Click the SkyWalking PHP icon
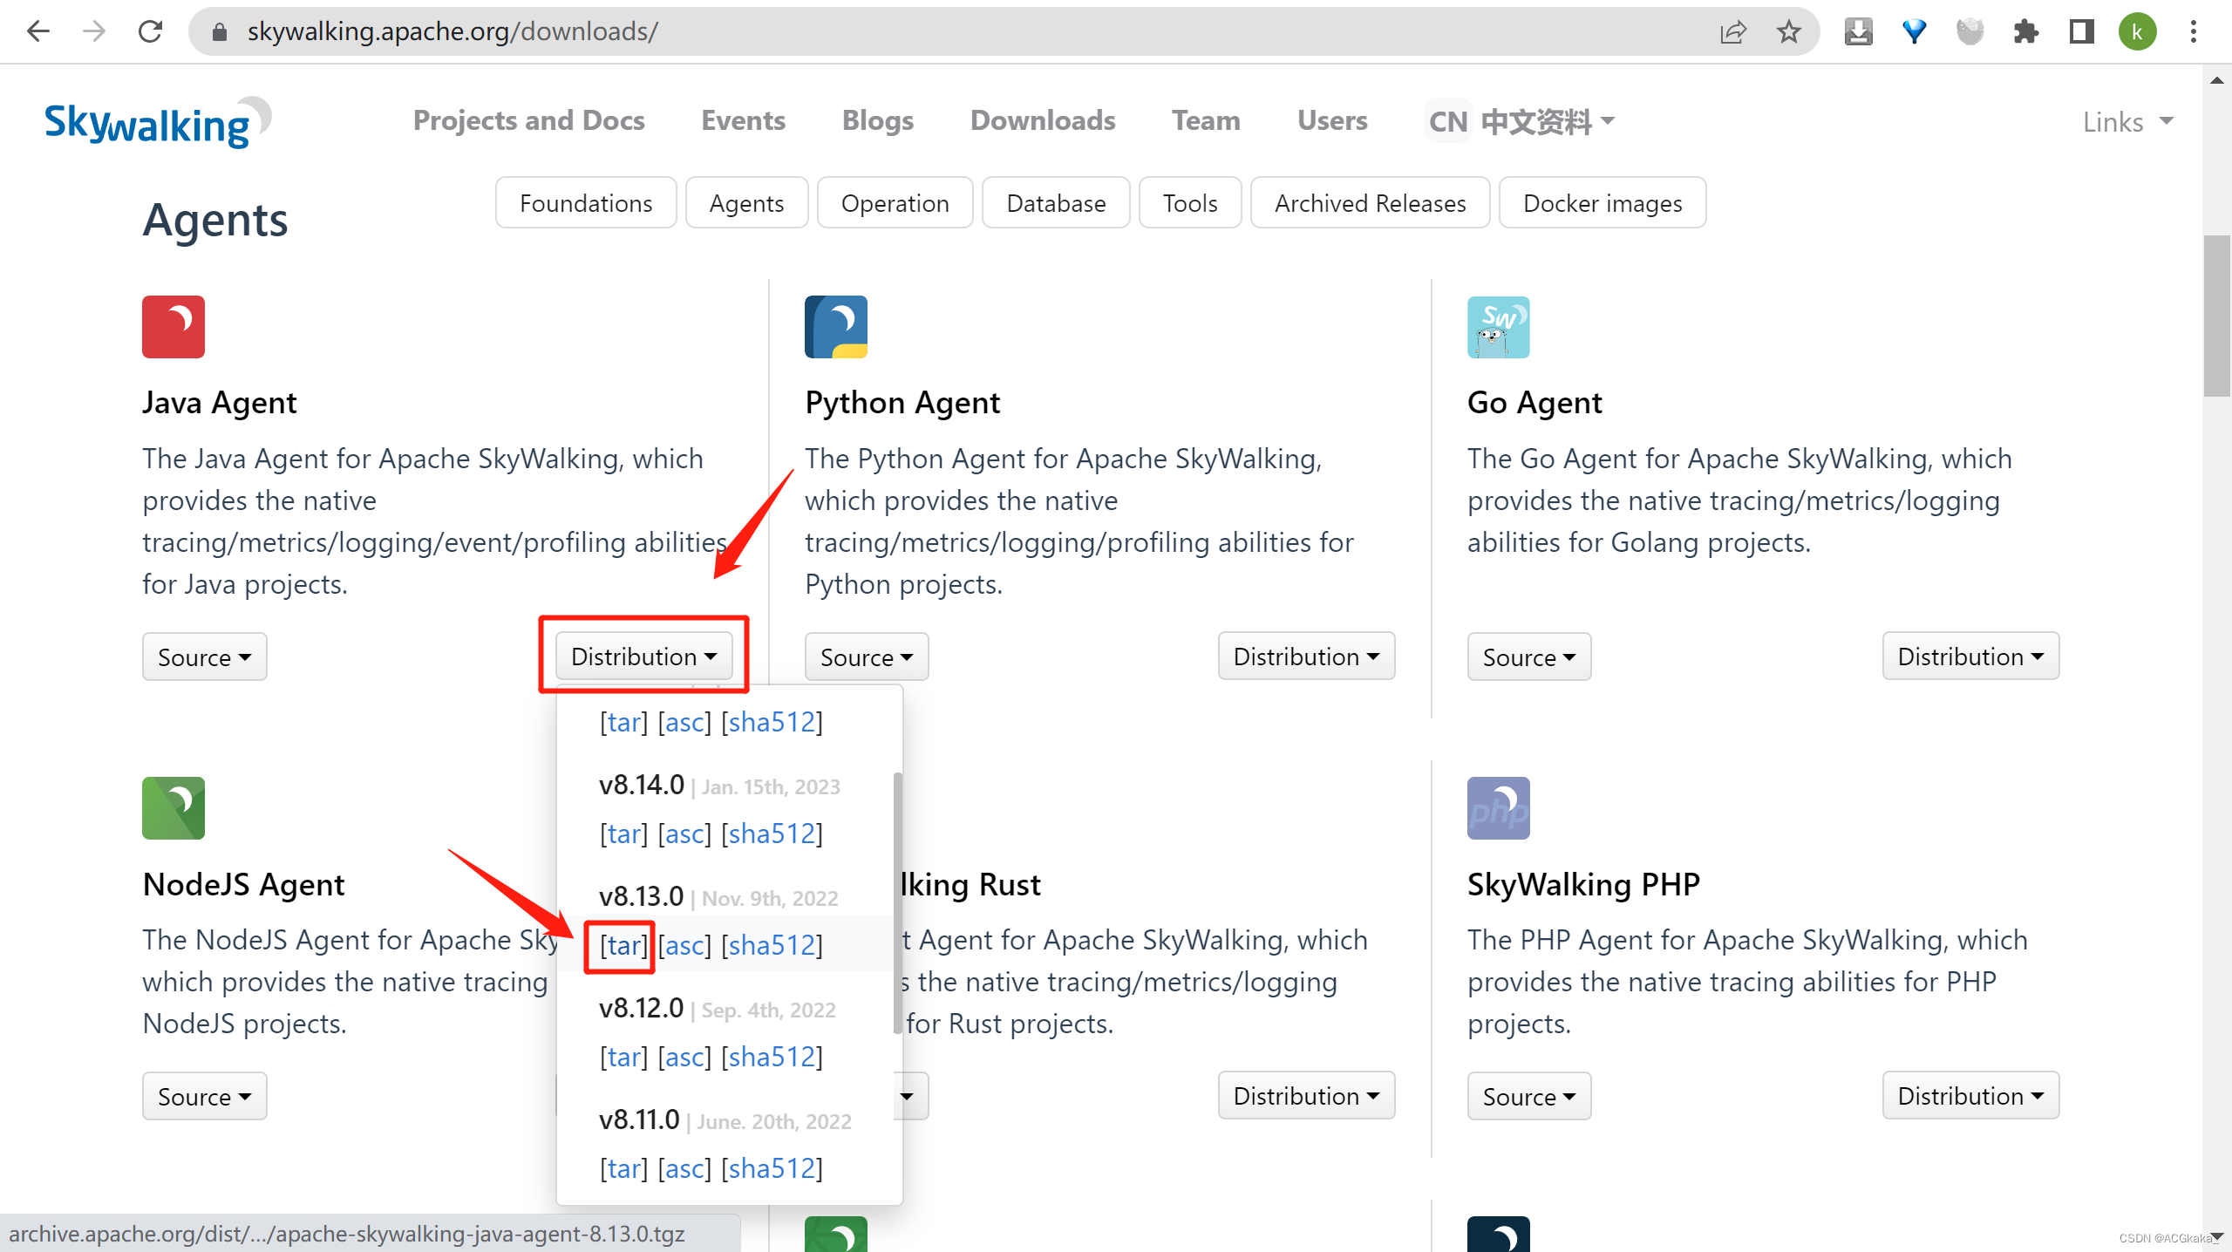The height and width of the screenshot is (1252, 2232). click(x=1499, y=808)
